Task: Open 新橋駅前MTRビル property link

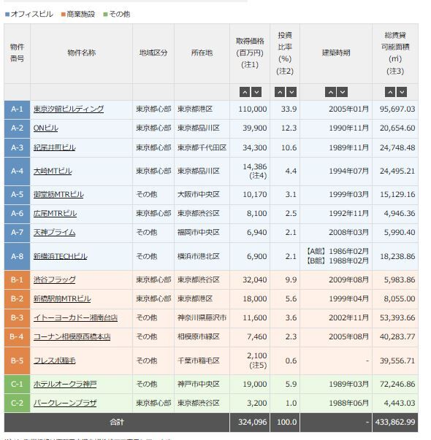Action: pyautogui.click(x=62, y=298)
